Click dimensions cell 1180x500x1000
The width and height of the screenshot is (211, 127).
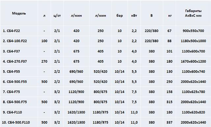coord(193,41)
